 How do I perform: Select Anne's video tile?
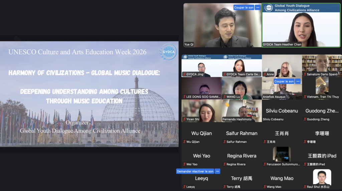click(x=282, y=66)
